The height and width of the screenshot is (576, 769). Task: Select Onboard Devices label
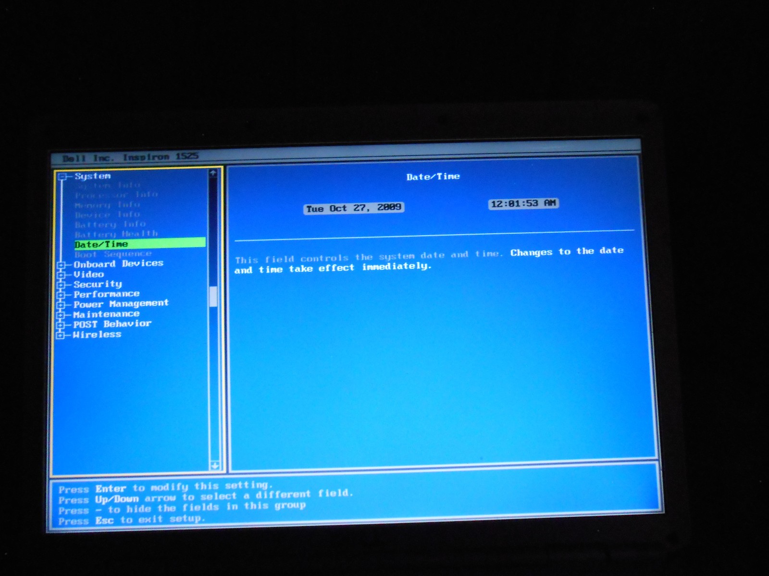point(118,264)
